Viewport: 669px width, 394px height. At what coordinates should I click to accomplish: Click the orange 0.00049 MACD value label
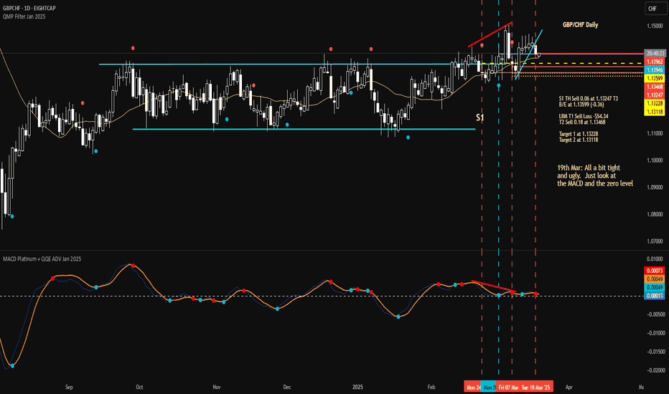[x=655, y=279]
